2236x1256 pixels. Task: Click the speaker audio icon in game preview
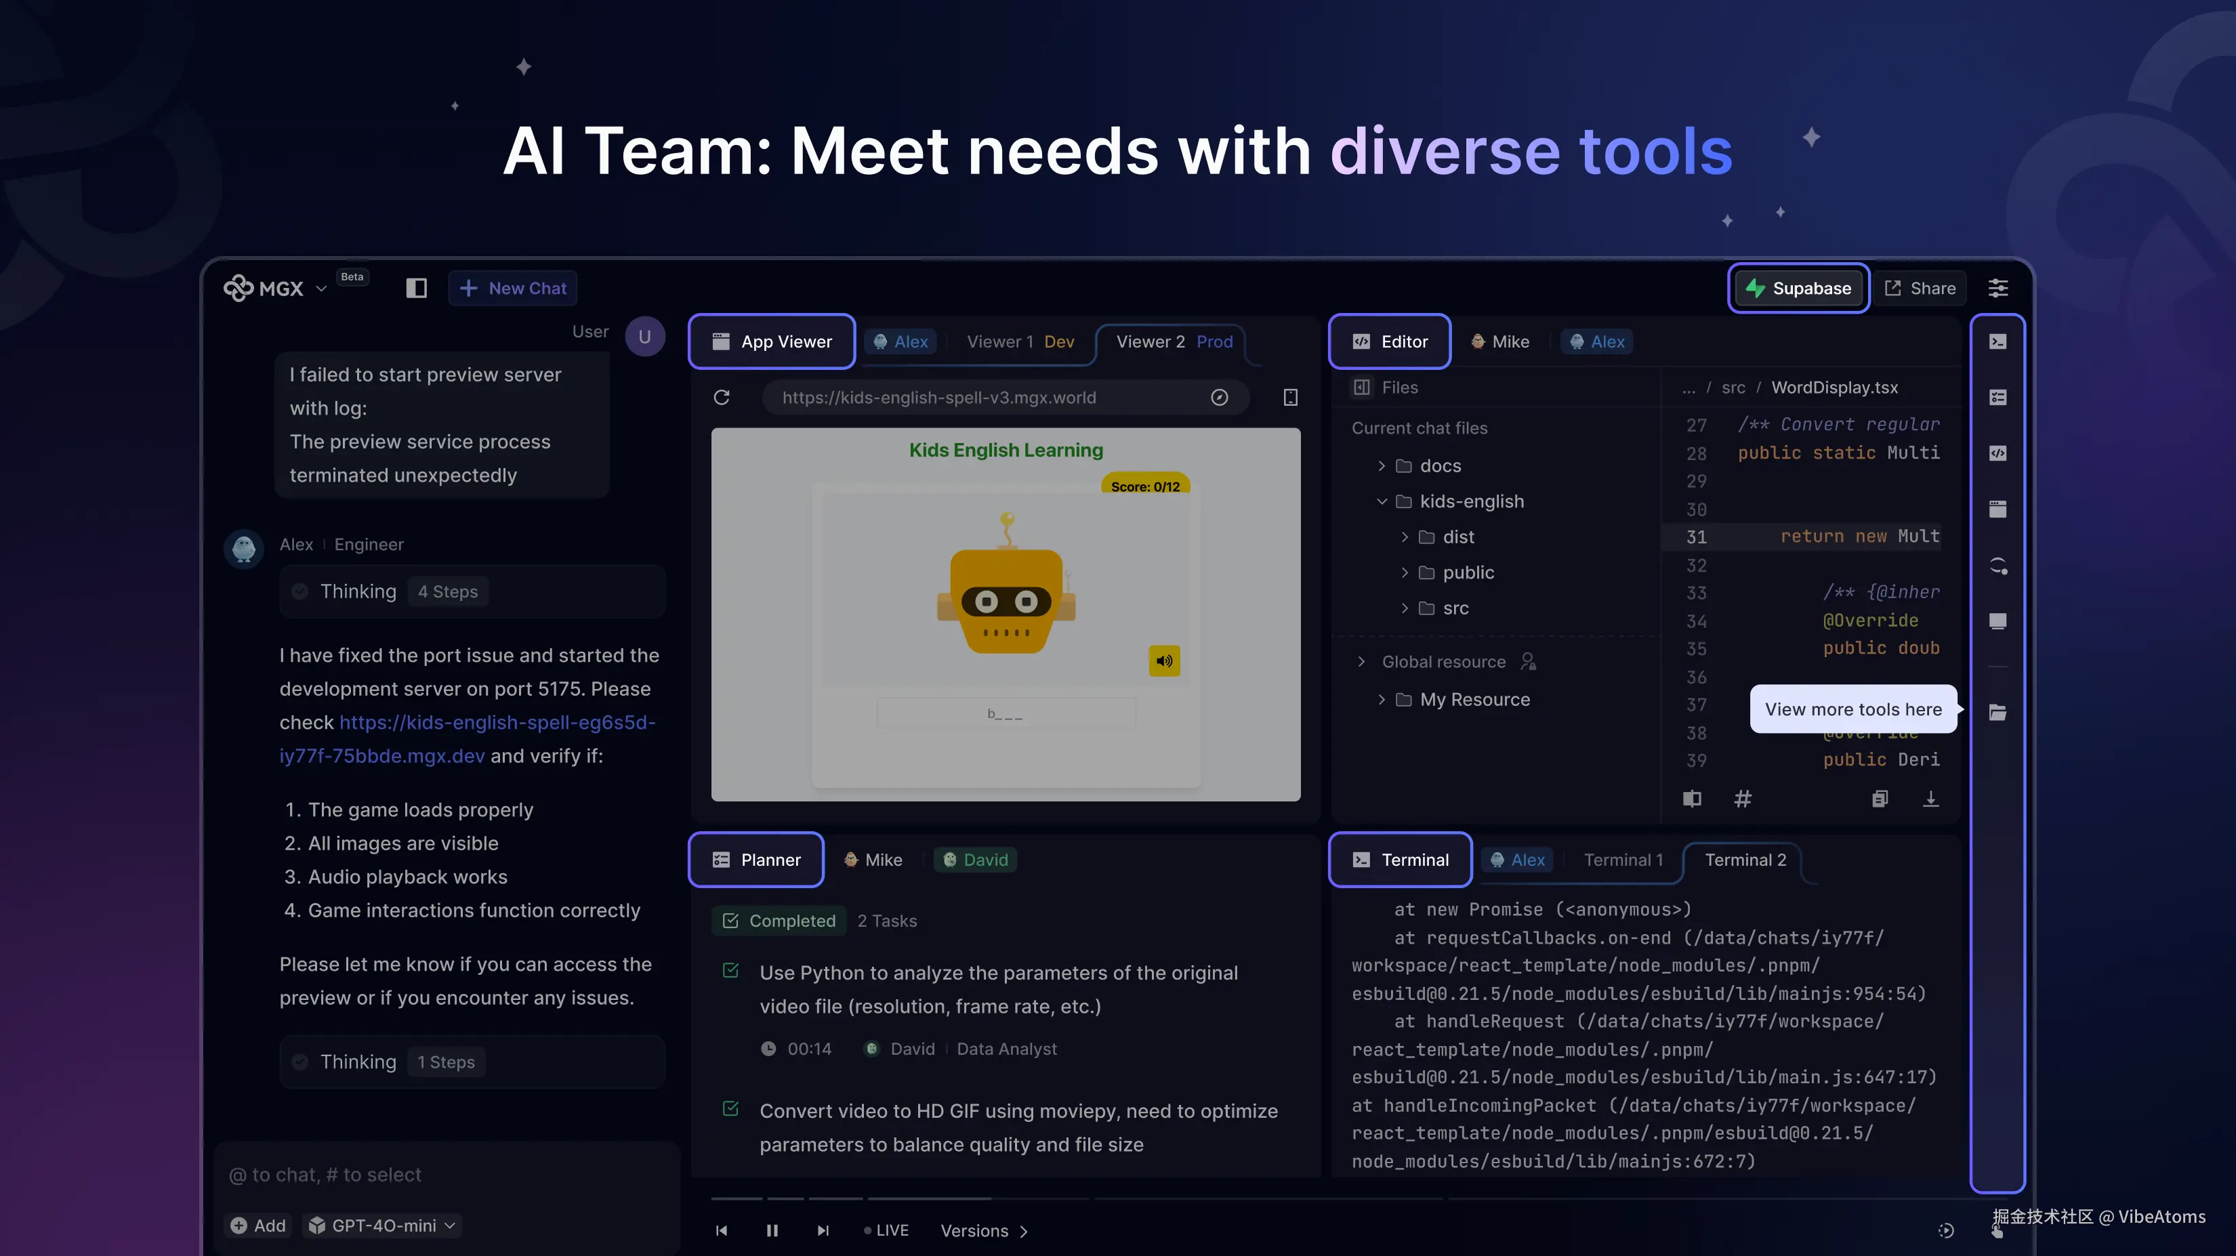point(1164,661)
